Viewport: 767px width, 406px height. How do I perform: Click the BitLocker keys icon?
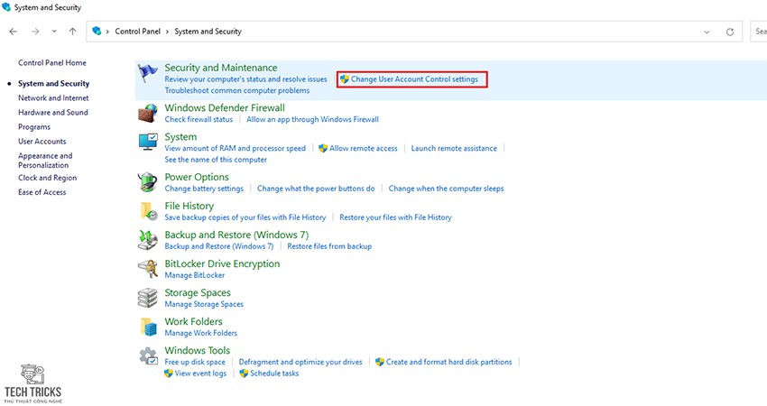tap(148, 269)
